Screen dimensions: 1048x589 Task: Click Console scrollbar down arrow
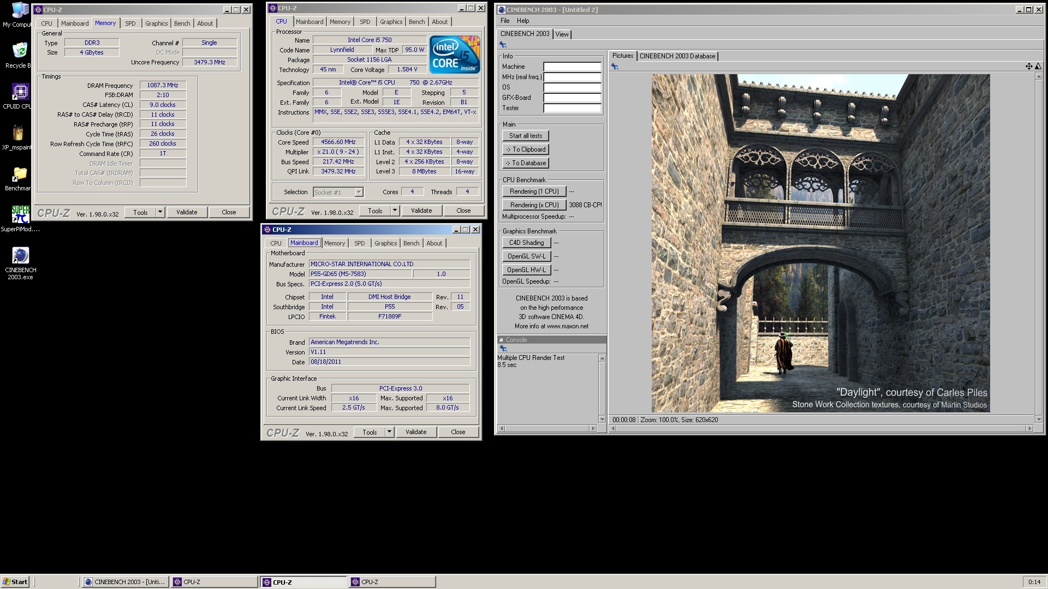point(602,419)
